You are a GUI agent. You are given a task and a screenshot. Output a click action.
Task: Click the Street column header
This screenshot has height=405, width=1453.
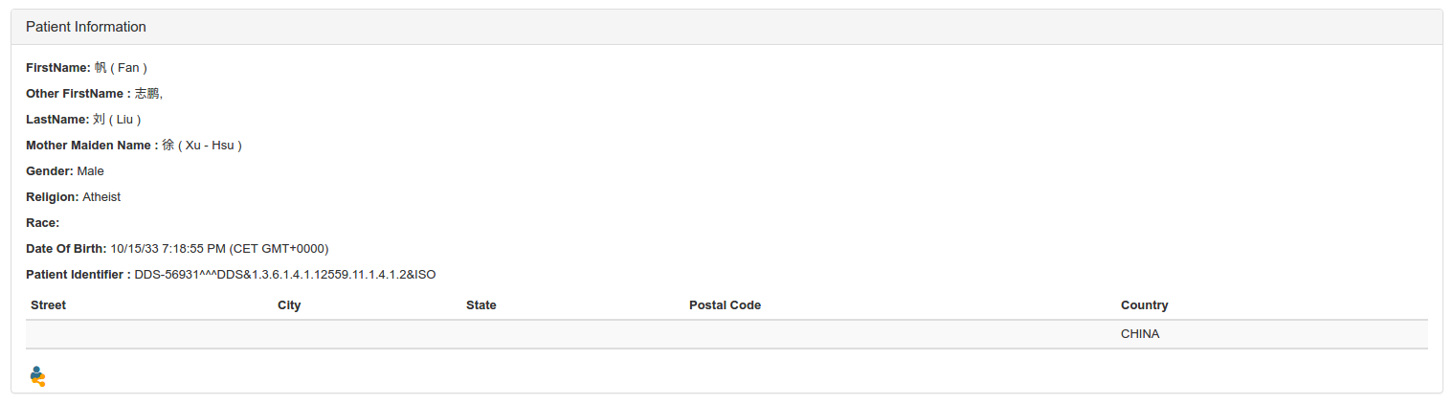click(x=49, y=304)
